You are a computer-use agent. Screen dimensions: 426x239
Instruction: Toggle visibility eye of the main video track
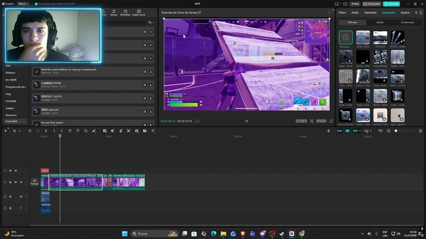[x=16, y=182]
